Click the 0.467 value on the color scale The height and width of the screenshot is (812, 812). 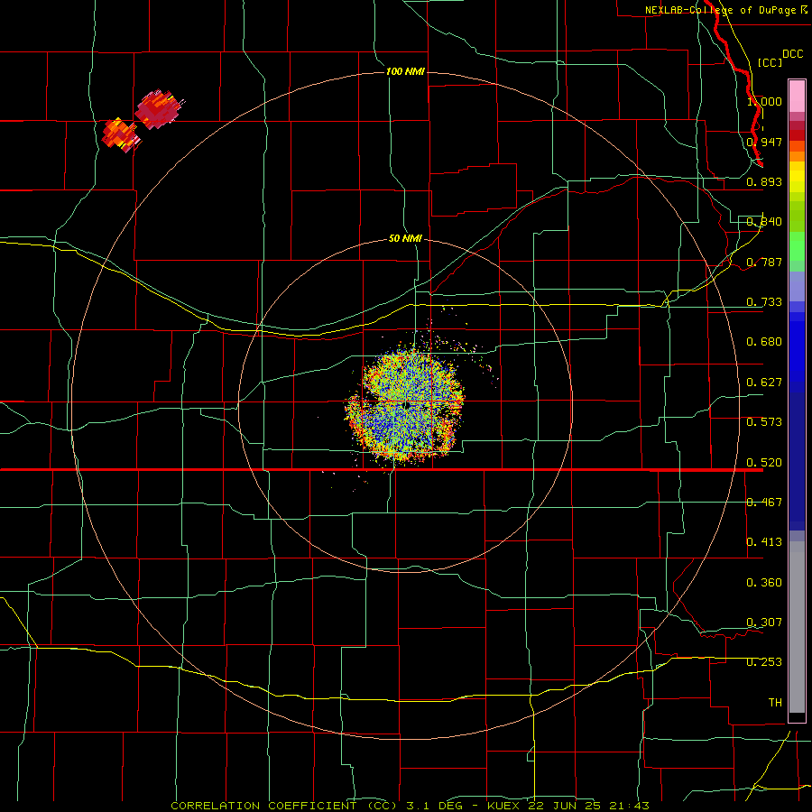[x=764, y=503]
